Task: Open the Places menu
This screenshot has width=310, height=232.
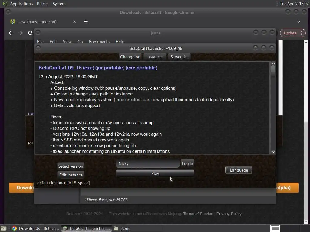Action: pyautogui.click(x=42, y=4)
